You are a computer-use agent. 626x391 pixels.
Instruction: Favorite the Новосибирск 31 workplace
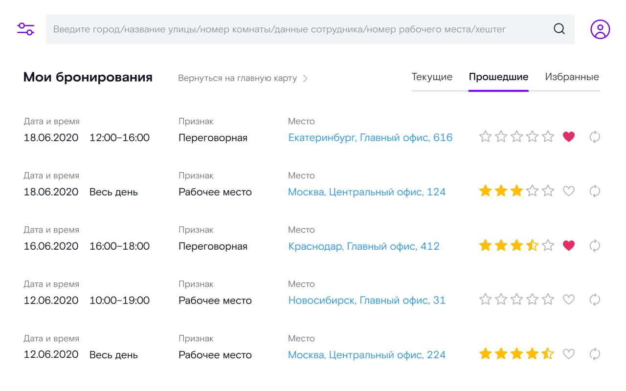pos(568,300)
